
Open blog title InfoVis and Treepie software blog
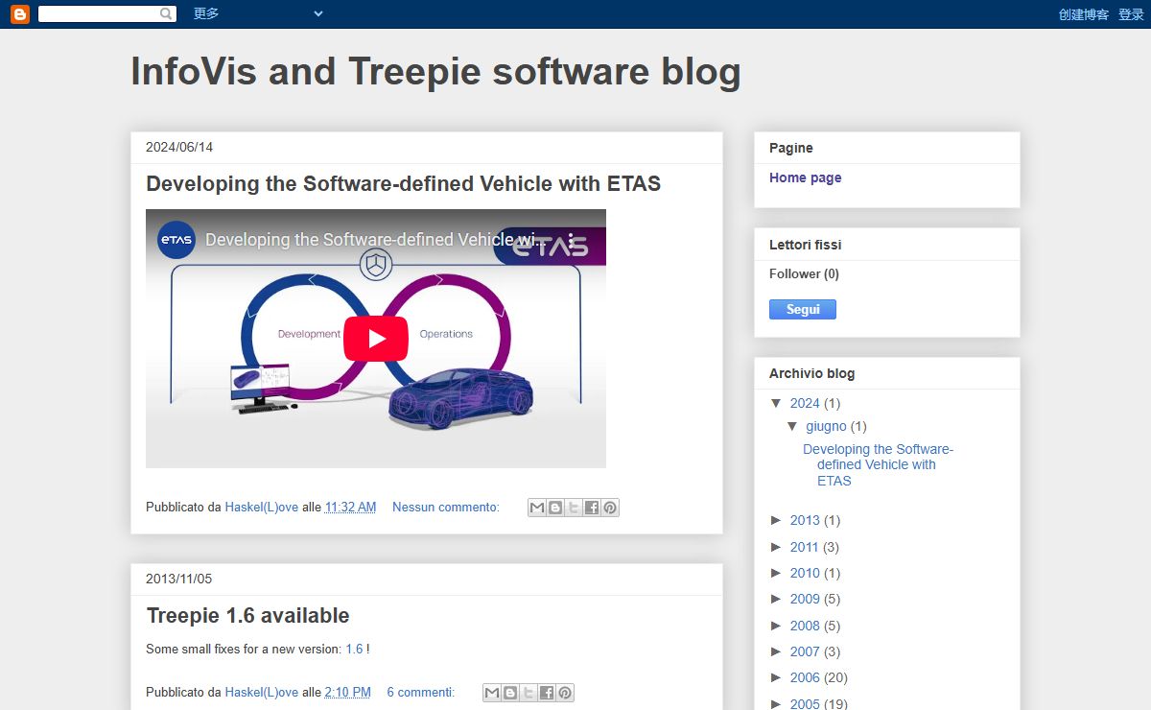pos(435,72)
